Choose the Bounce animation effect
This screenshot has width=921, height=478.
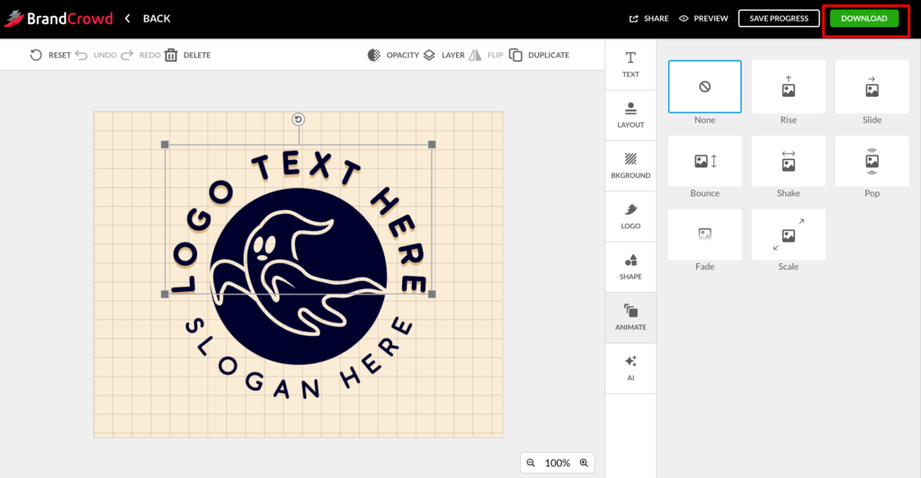pyautogui.click(x=705, y=161)
